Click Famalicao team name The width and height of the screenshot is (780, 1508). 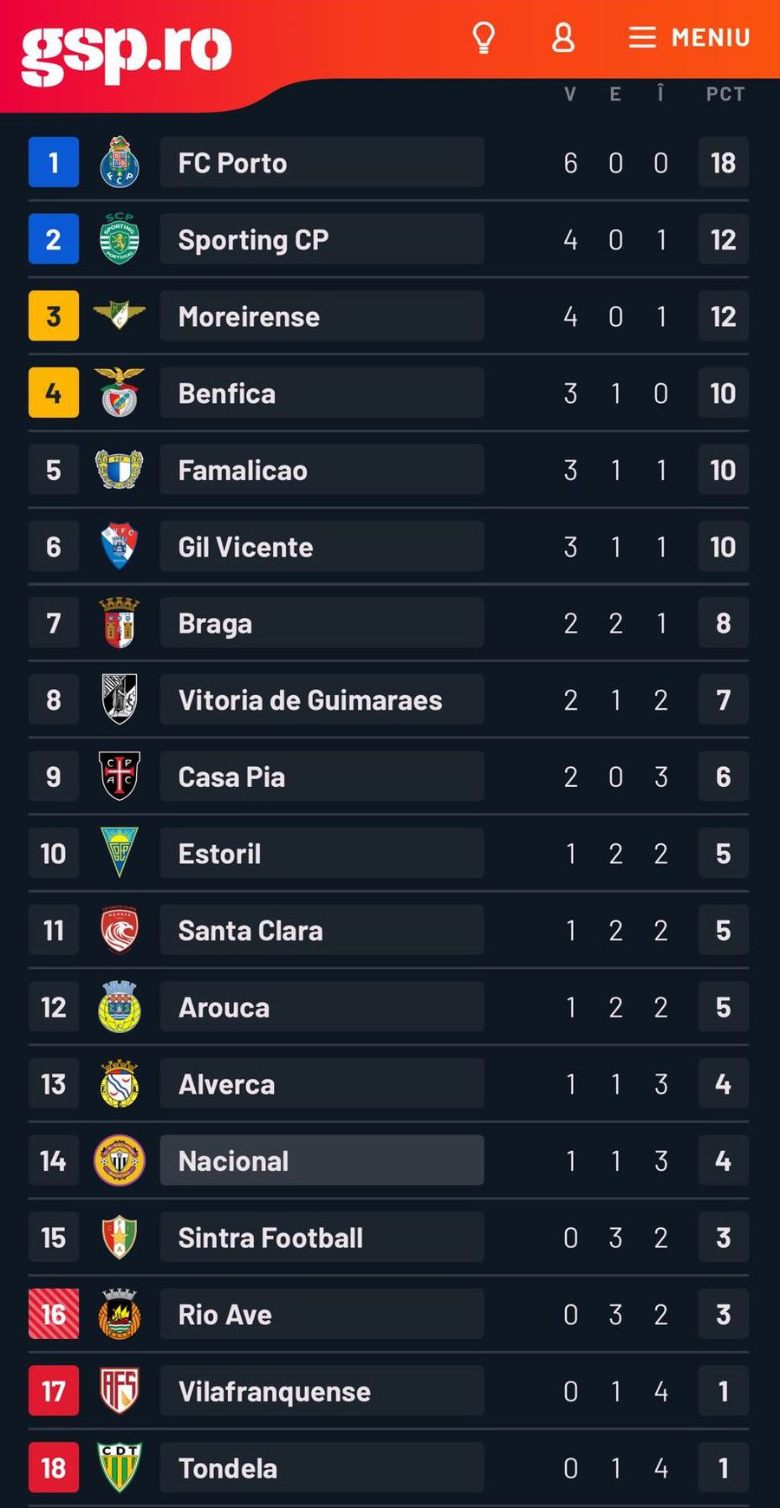click(243, 470)
